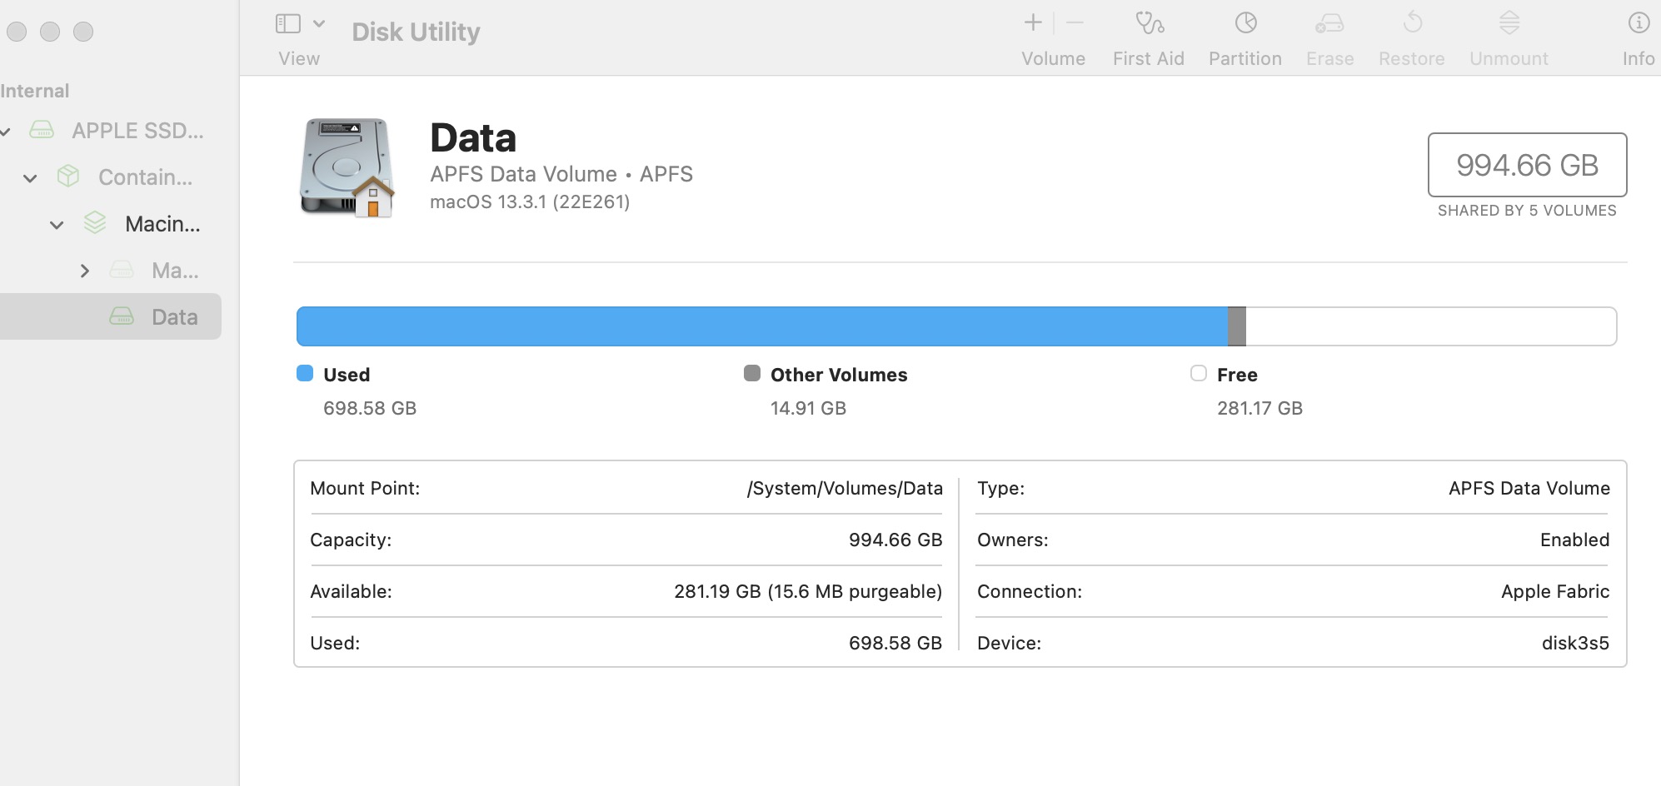The image size is (1661, 786).
Task: Toggle the sidebar View button
Action: click(x=288, y=23)
